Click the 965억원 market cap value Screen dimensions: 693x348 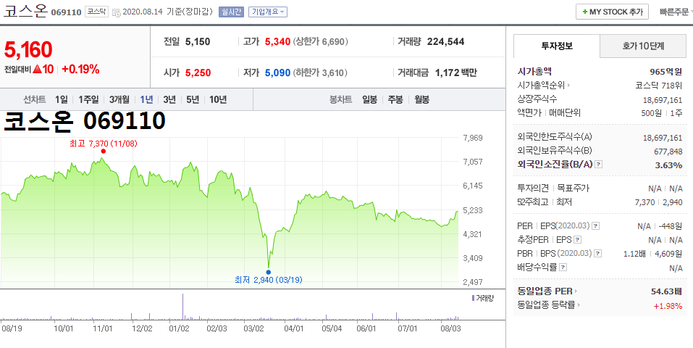[x=666, y=71]
